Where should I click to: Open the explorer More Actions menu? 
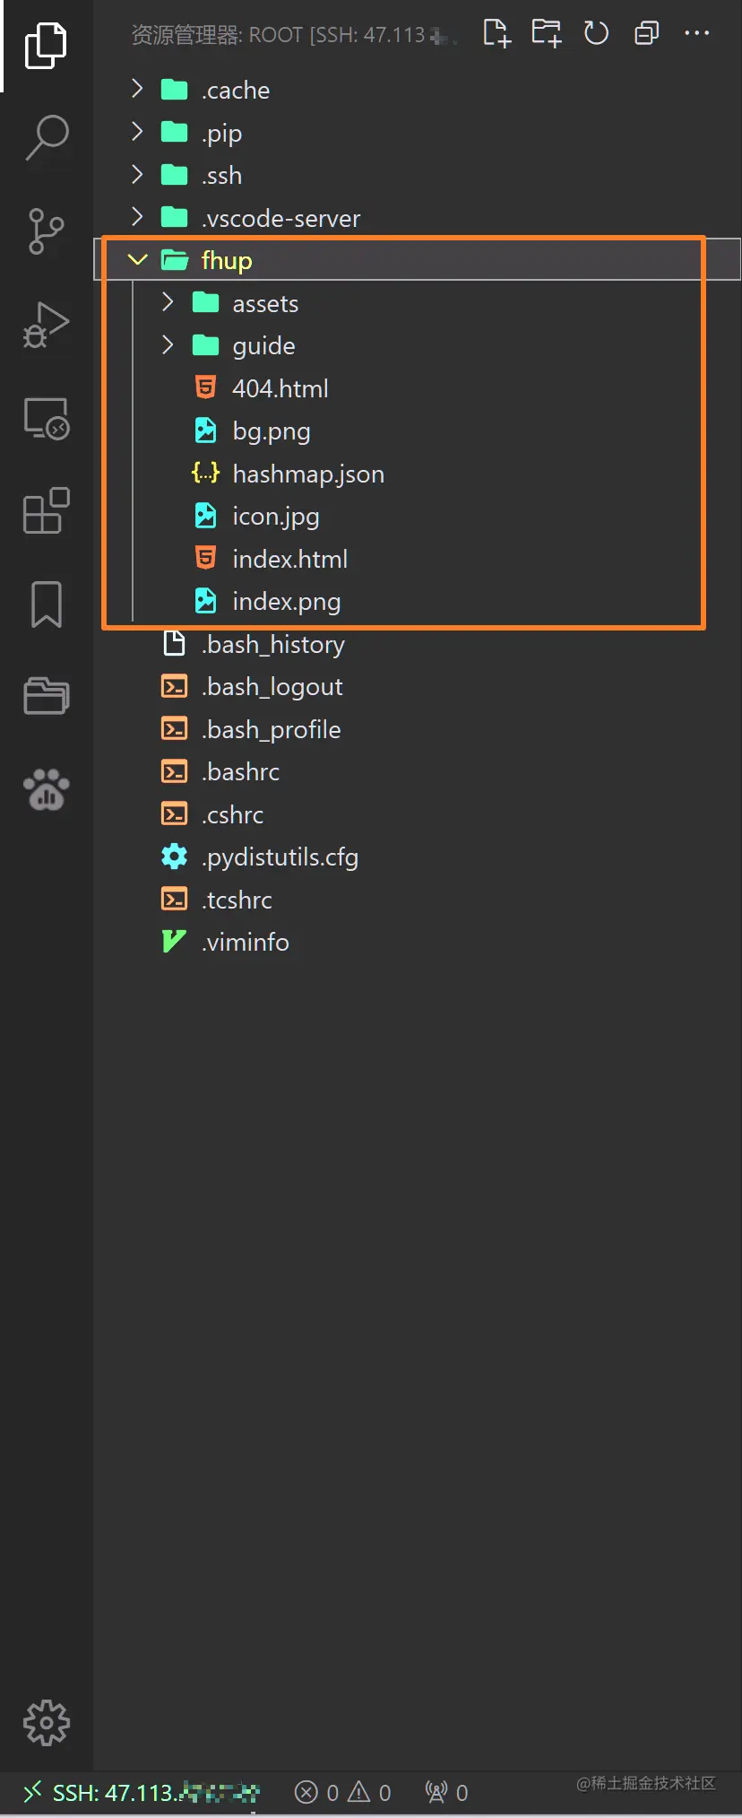point(696,33)
